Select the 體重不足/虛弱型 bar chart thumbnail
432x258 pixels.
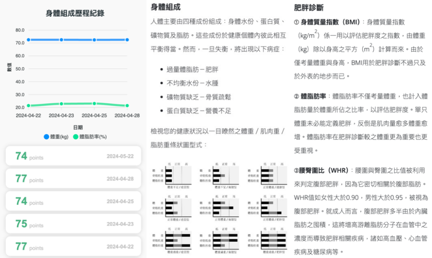click(172, 176)
